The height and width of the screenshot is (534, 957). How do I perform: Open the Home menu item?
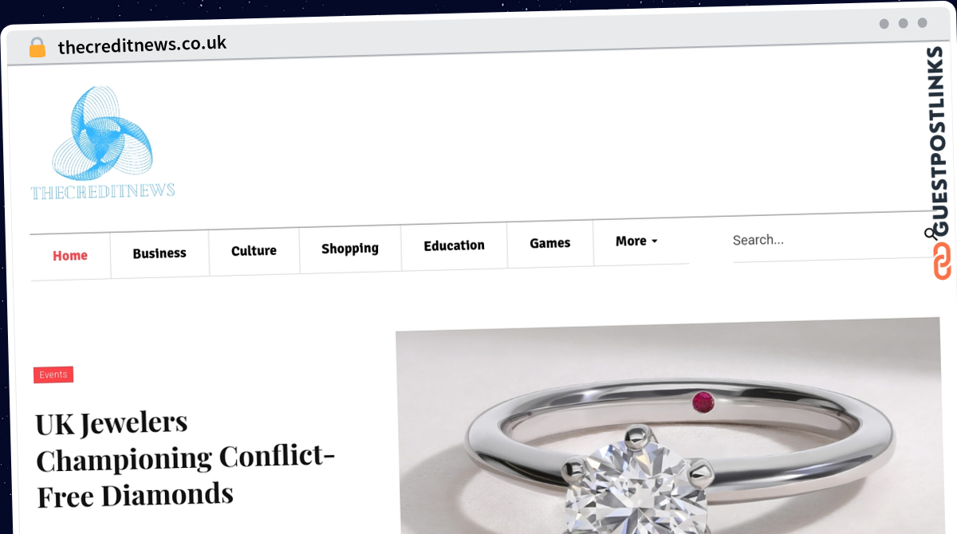70,256
